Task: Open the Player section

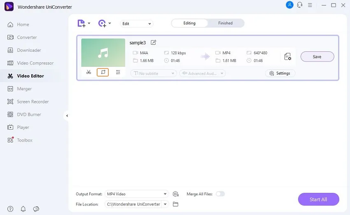Action: click(x=18, y=127)
